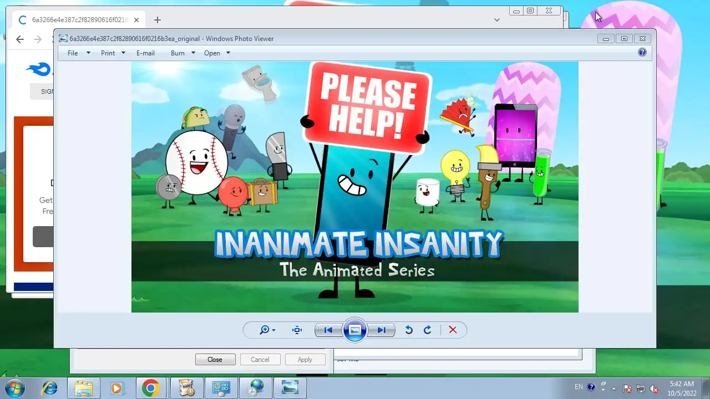Expand the Print dropdown arrow
710x399 pixels.
123,53
